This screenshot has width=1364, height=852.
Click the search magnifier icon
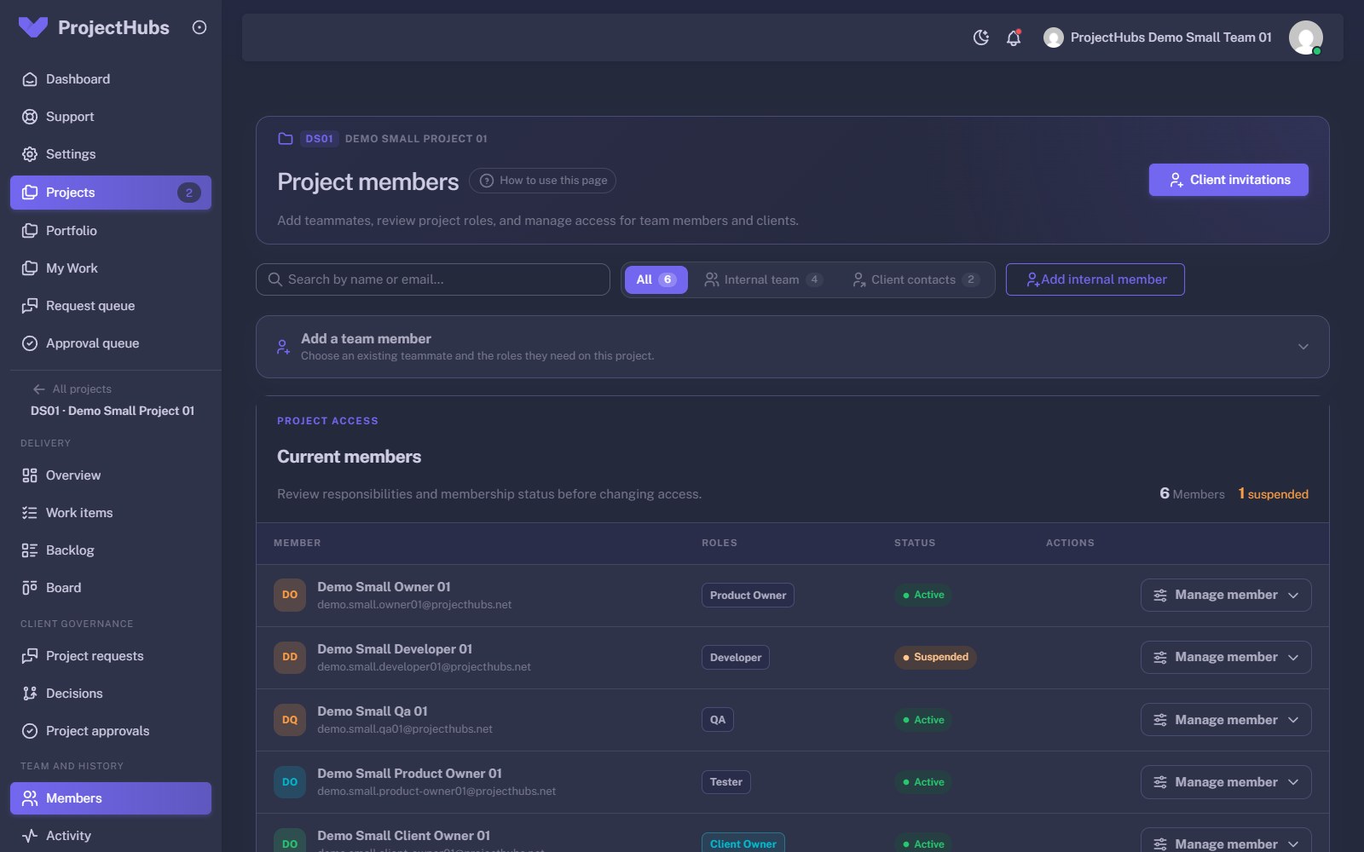point(275,279)
